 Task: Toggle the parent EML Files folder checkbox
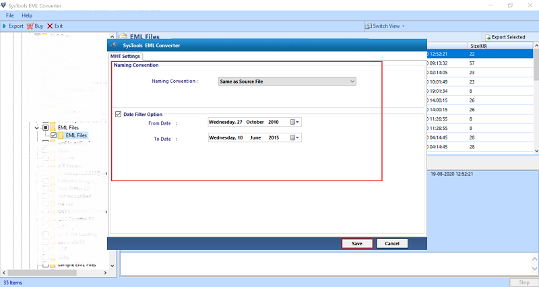click(45, 127)
